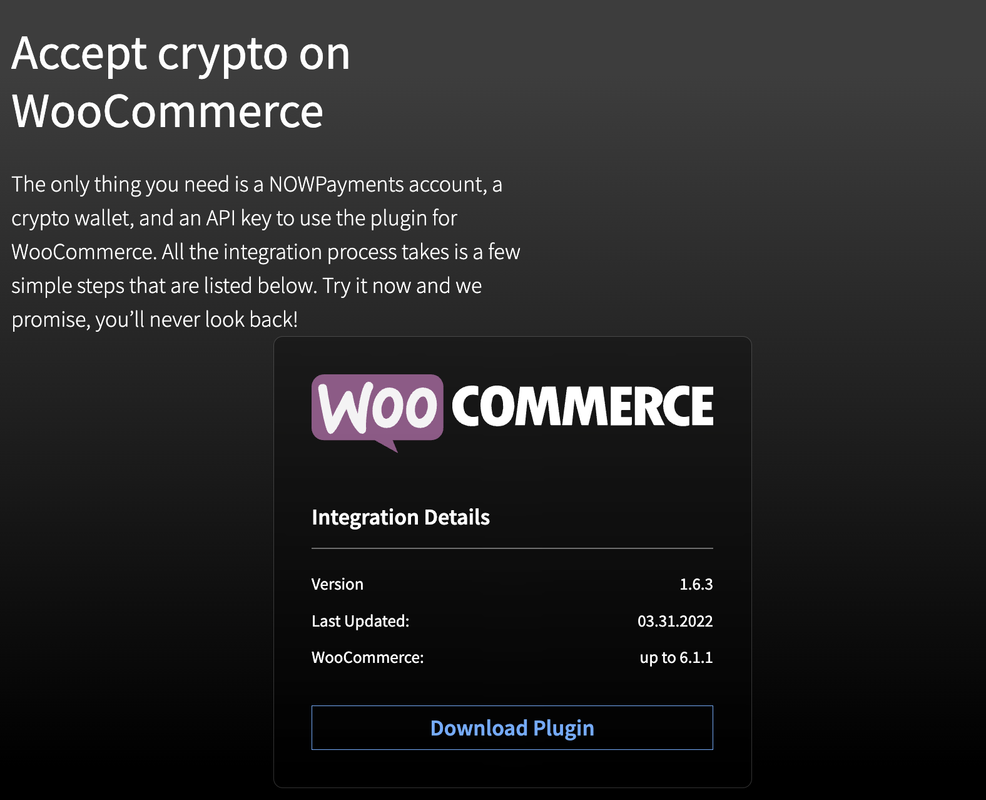Click the date 03.31.2022
This screenshot has height=800, width=986.
(675, 621)
